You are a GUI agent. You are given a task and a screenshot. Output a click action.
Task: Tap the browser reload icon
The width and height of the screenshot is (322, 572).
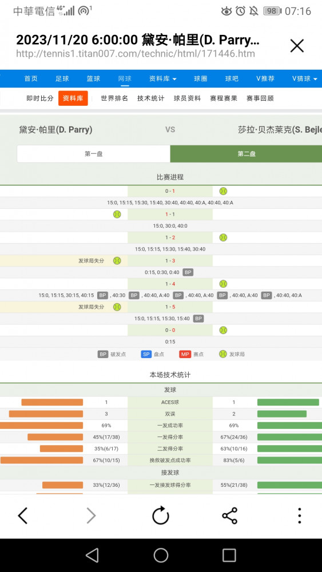pos(161,515)
